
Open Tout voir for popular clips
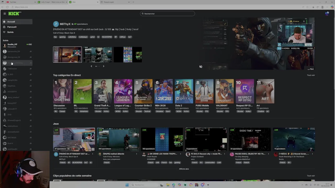point(311,176)
